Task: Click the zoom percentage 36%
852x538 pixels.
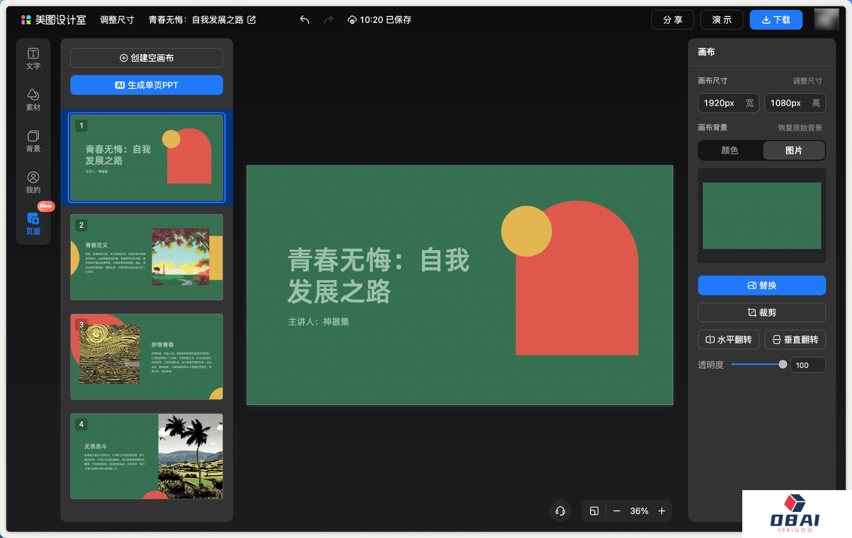Action: coord(639,511)
